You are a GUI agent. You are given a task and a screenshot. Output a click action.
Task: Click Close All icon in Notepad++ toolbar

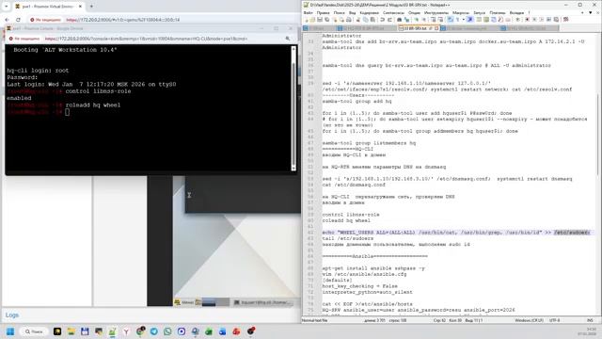(342, 19)
